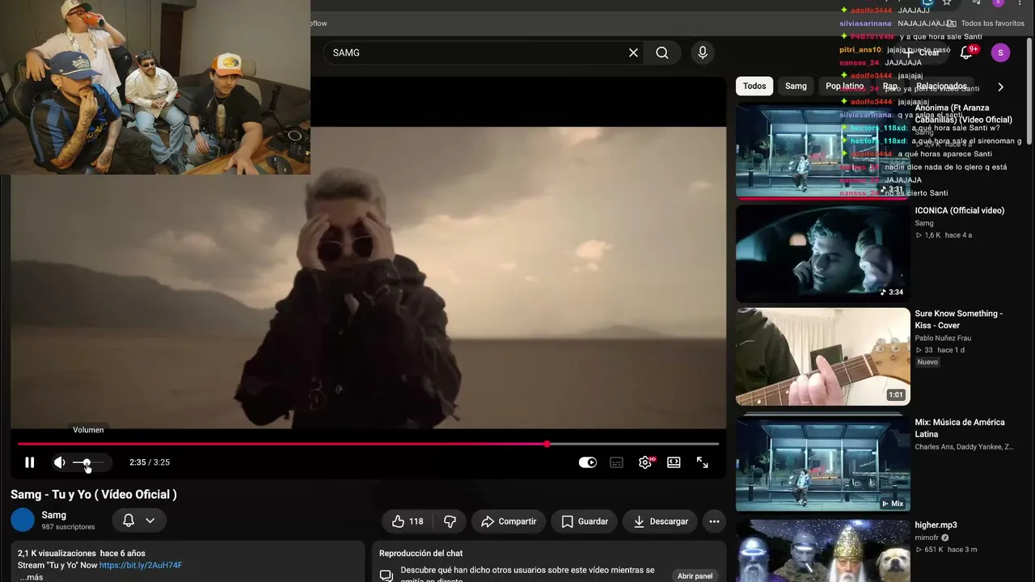The image size is (1035, 582).
Task: Open the higher.mp3 video thumbnail
Action: tap(822, 550)
